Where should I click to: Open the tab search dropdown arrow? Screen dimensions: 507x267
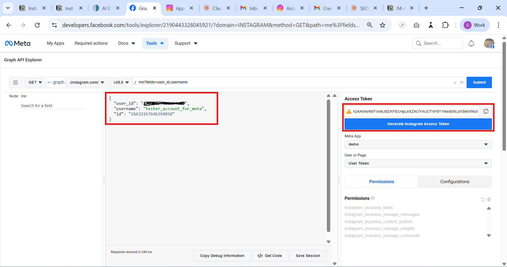[x=8, y=8]
